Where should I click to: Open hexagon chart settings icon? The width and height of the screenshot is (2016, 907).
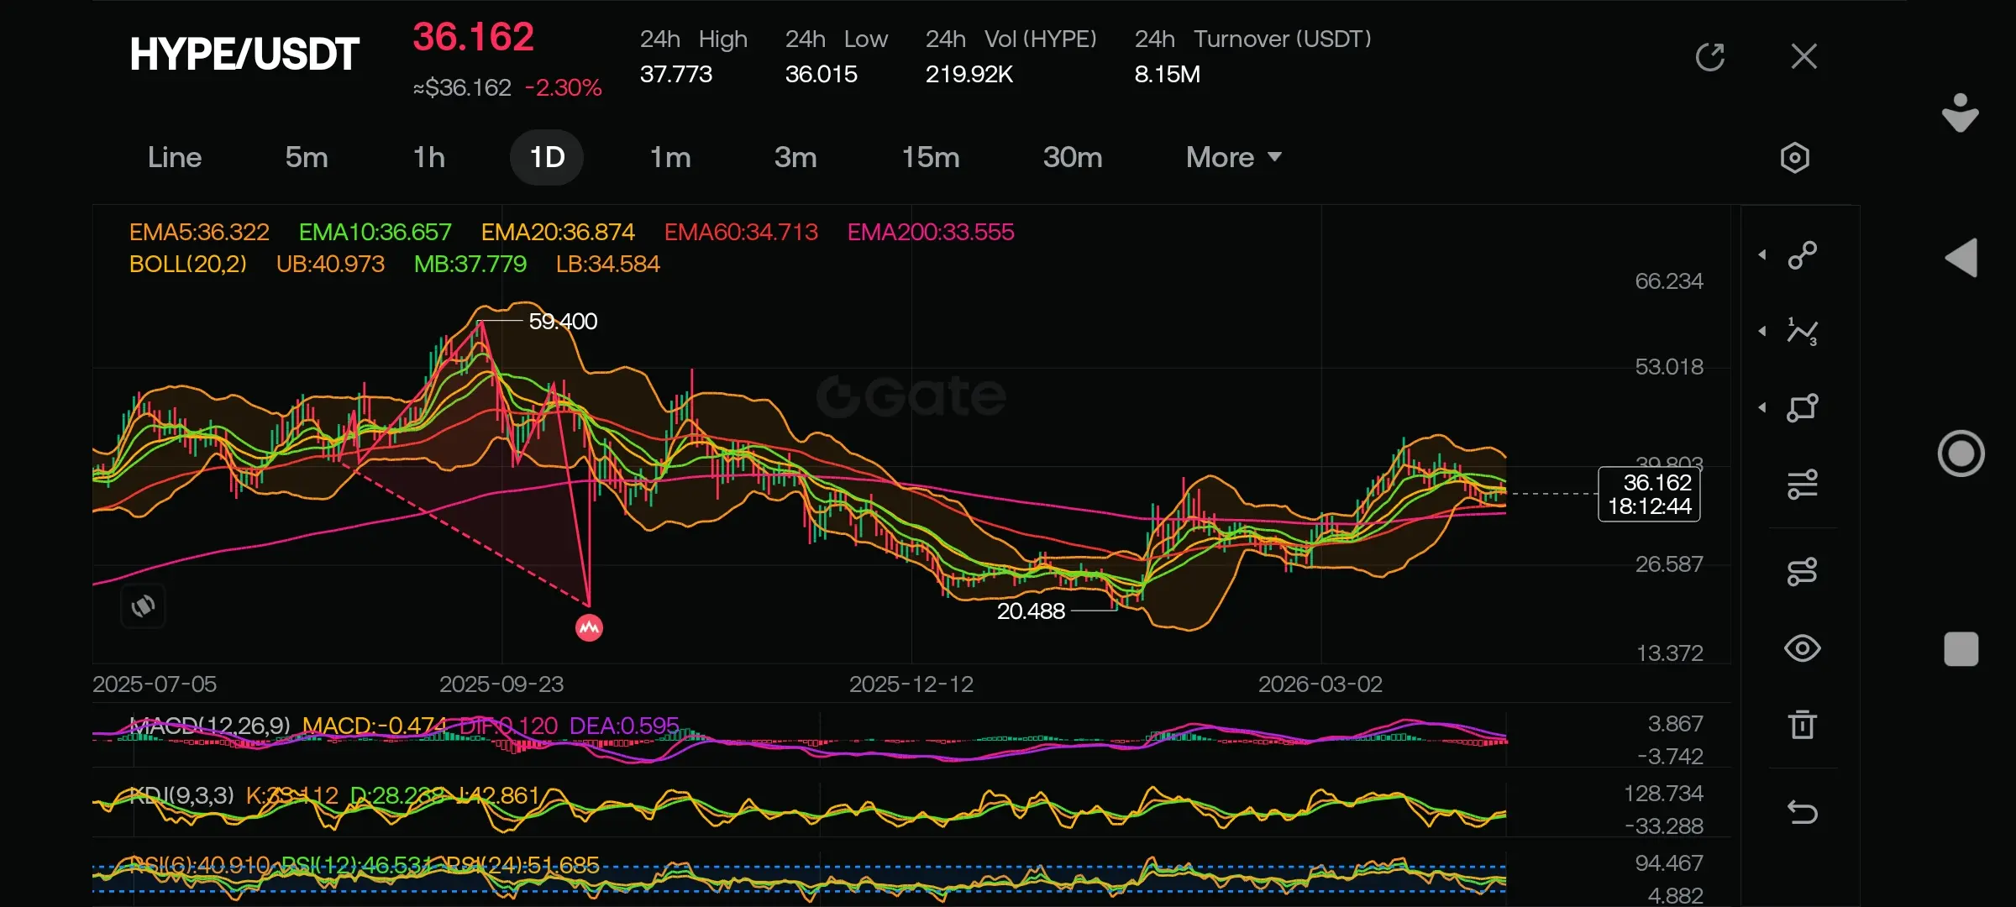tap(1794, 158)
